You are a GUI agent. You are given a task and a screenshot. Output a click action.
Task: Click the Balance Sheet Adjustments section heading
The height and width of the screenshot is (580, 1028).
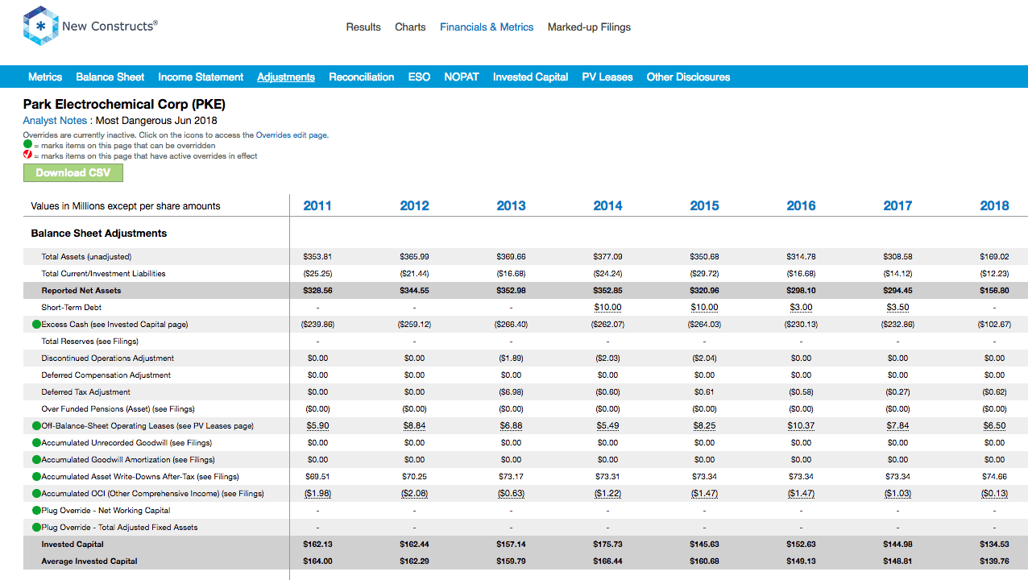point(99,233)
